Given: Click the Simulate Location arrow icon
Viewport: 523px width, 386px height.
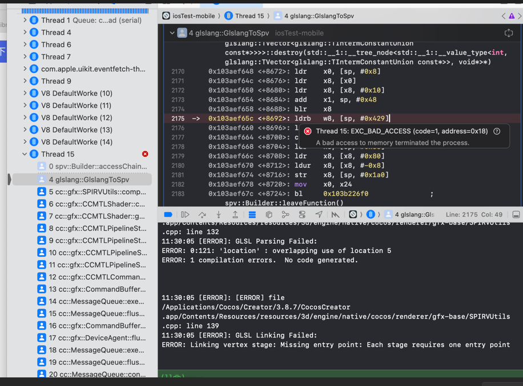Looking at the screenshot, I should tap(319, 215).
